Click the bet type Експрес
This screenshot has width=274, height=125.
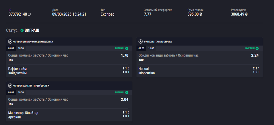pos(107,14)
